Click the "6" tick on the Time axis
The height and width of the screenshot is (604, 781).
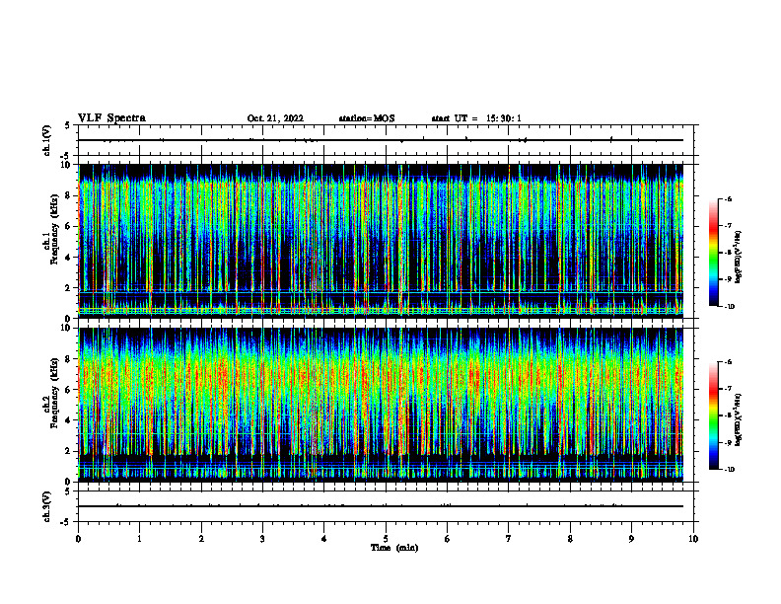(x=448, y=539)
